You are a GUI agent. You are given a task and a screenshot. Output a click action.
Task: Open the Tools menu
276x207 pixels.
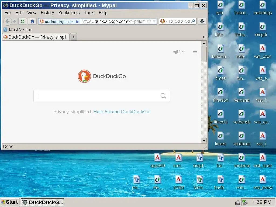point(89,13)
